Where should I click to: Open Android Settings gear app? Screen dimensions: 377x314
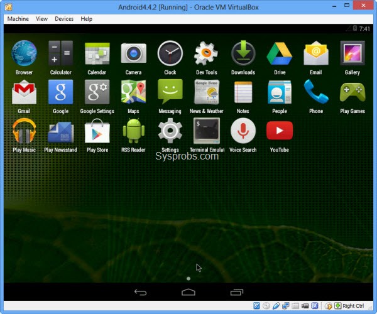click(170, 131)
